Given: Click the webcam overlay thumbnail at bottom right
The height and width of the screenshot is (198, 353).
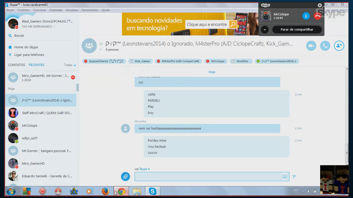Looking at the screenshot, I should click(x=334, y=180).
